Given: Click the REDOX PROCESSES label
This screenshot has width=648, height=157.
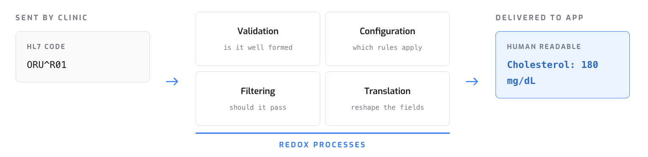Looking at the screenshot, I should click(322, 145).
